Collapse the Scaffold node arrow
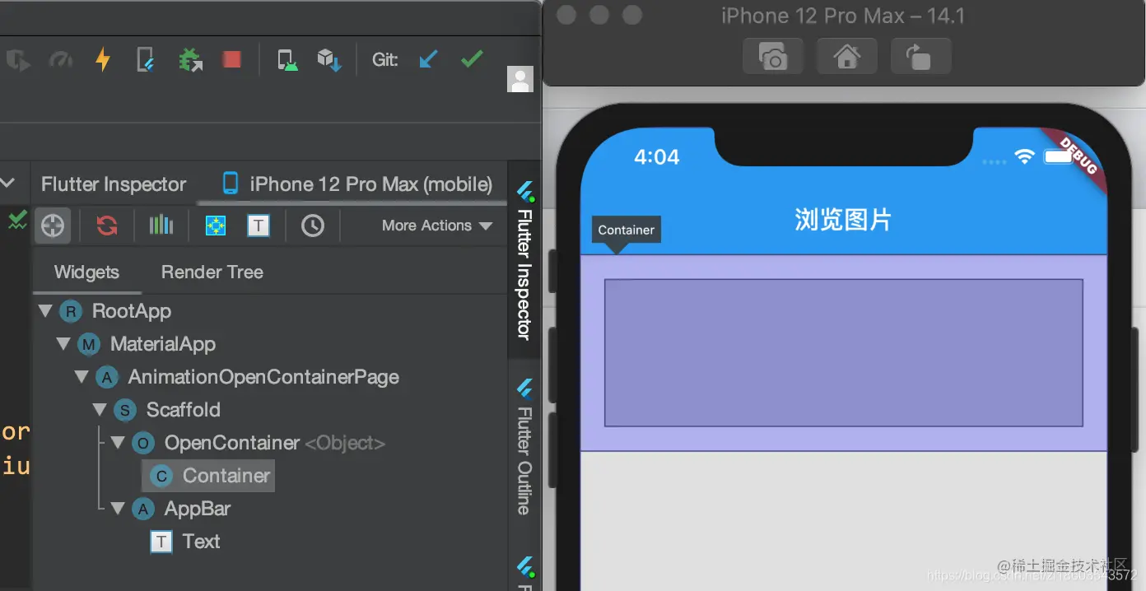The image size is (1146, 591). click(x=100, y=410)
